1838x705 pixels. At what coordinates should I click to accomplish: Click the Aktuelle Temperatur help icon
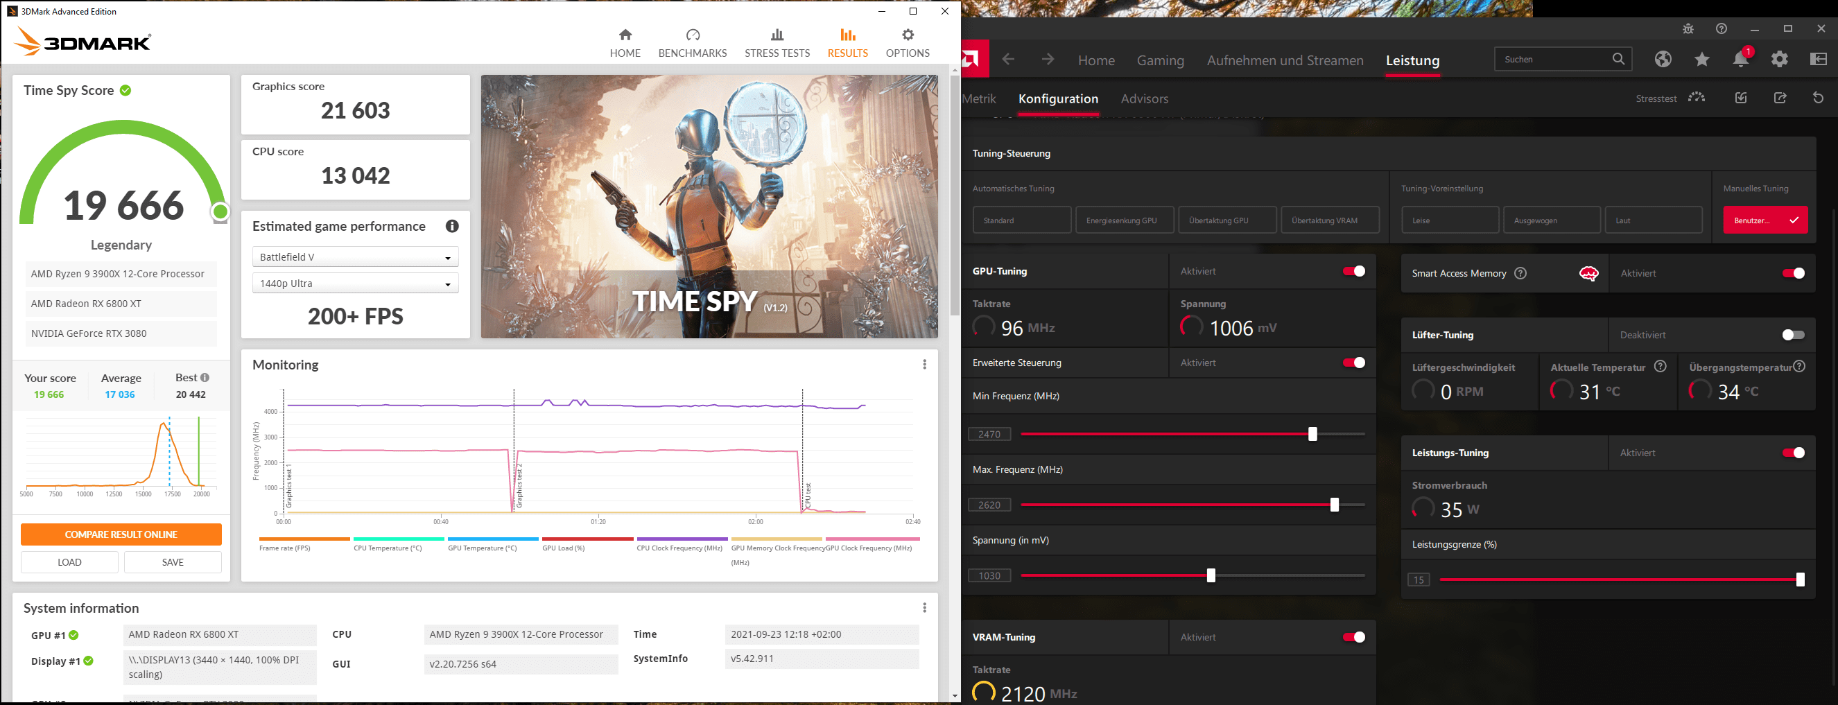point(1661,367)
